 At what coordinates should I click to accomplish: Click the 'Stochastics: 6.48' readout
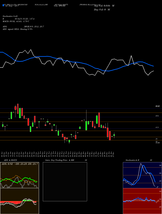10,16
